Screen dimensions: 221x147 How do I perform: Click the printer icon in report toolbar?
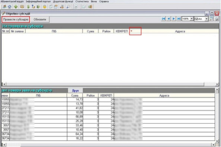click(x=217, y=19)
